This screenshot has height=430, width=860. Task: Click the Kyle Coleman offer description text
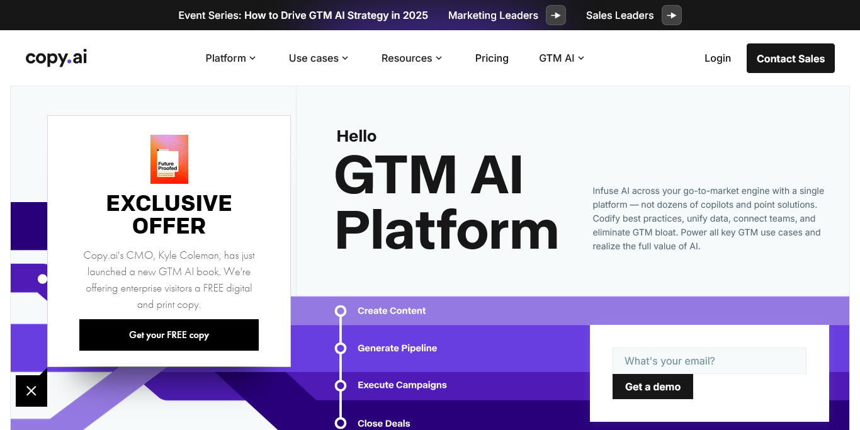169,280
